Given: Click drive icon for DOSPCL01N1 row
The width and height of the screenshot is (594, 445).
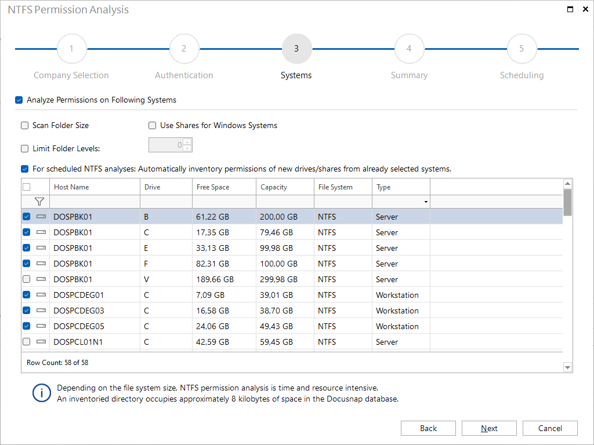Looking at the screenshot, I should click(x=41, y=342).
